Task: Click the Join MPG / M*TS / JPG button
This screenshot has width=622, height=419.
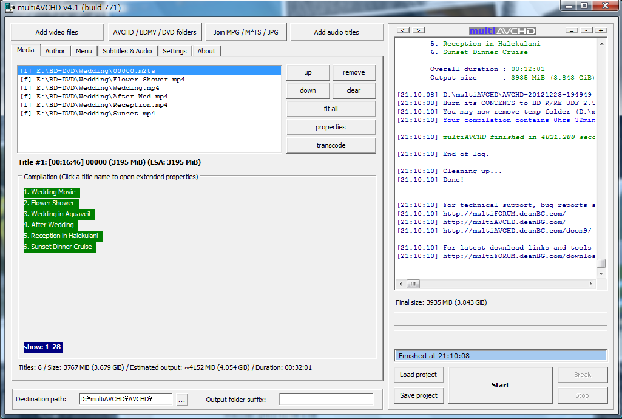Action: (246, 32)
